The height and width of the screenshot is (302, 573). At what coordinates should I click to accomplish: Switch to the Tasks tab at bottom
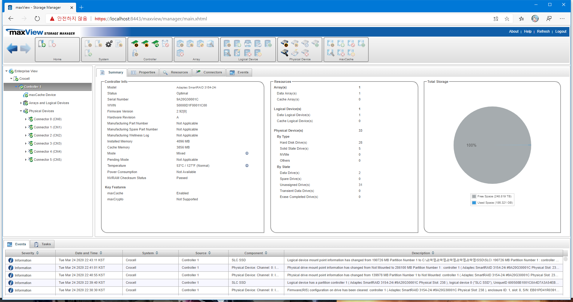click(42, 244)
